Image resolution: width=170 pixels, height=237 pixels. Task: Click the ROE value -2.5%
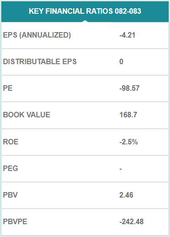(x=129, y=142)
